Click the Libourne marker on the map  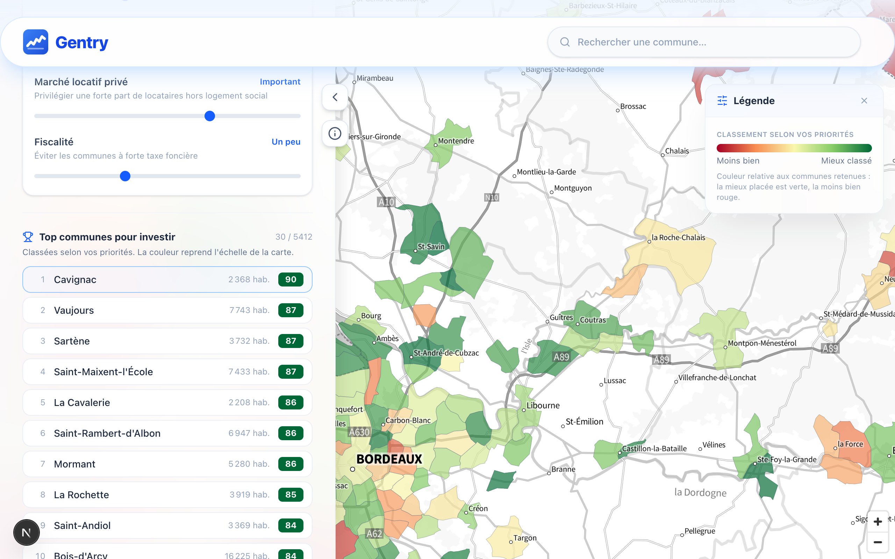(524, 410)
